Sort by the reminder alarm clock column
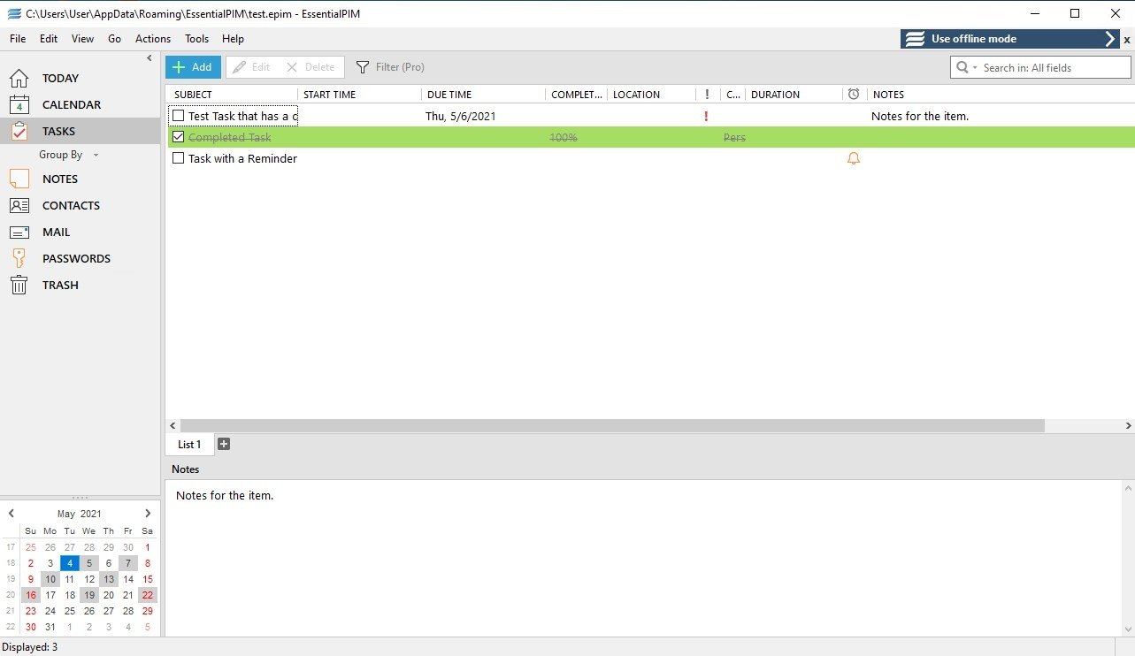The height and width of the screenshot is (656, 1135). 854,95
